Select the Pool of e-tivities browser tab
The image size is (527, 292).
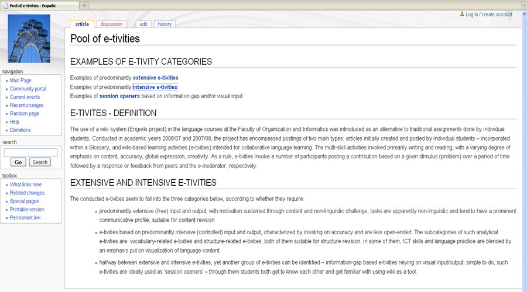coord(40,6)
